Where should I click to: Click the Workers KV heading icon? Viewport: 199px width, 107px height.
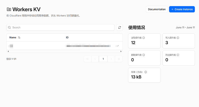tap(9, 9)
